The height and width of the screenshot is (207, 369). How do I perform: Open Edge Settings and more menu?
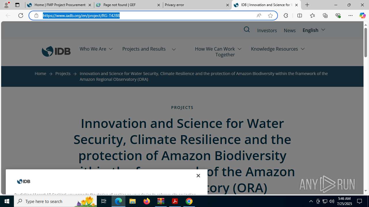tap(351, 16)
